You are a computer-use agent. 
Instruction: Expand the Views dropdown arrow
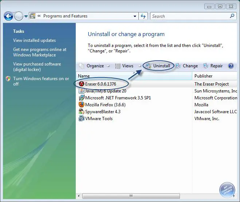pyautogui.click(x=139, y=66)
